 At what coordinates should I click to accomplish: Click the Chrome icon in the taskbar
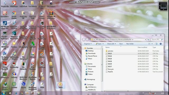(x=22, y=93)
